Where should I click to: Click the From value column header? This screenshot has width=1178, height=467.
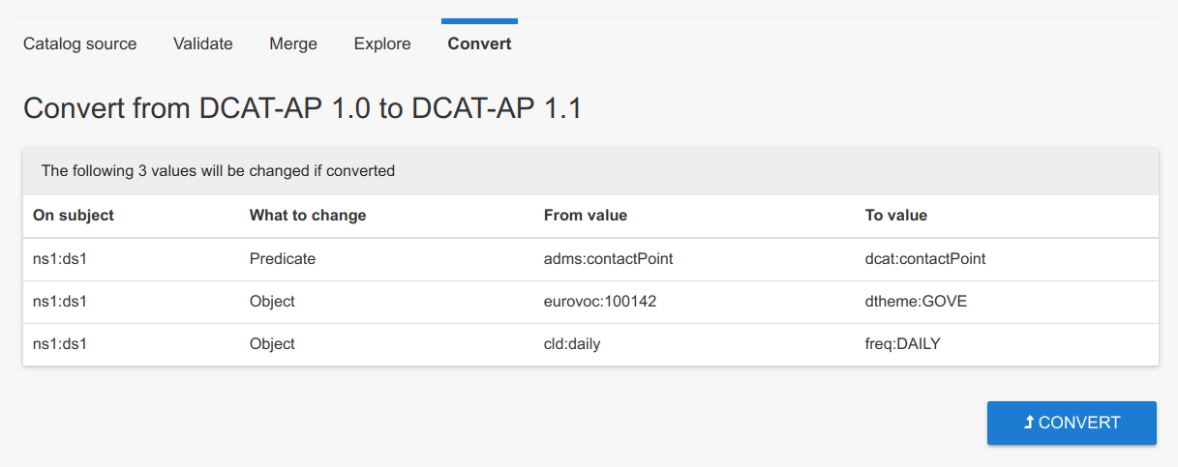click(586, 216)
